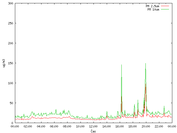Click the x-axis label 16:00

[119, 126]
